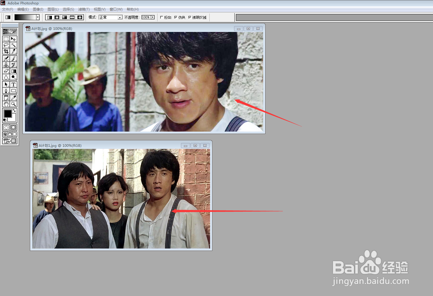Open the 编辑(E) menu

click(x=23, y=9)
